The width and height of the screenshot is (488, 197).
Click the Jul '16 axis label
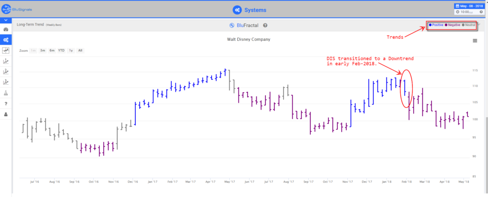[x=35, y=181]
